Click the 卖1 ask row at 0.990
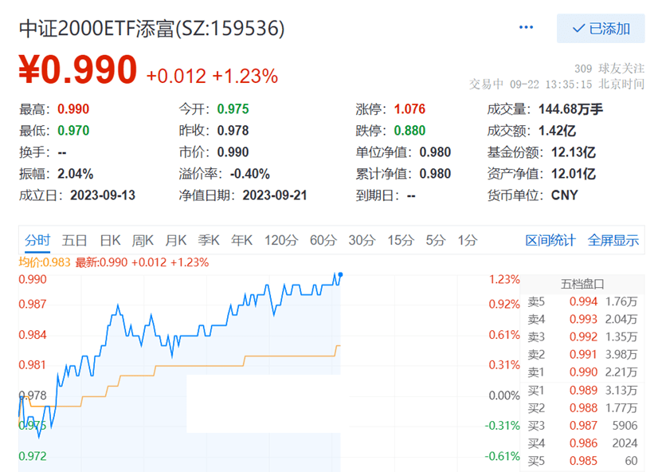The width and height of the screenshot is (662, 472). pyautogui.click(x=582, y=371)
